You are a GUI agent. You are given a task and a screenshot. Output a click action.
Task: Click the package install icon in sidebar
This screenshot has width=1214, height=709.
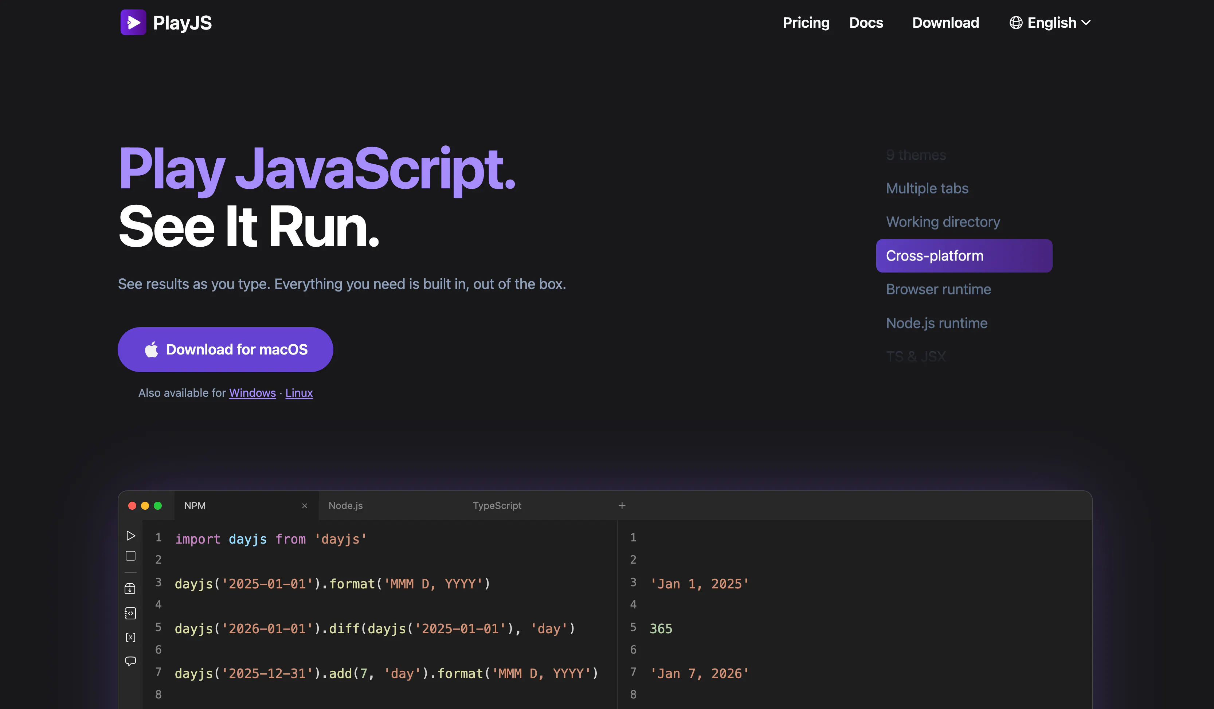[x=130, y=589]
